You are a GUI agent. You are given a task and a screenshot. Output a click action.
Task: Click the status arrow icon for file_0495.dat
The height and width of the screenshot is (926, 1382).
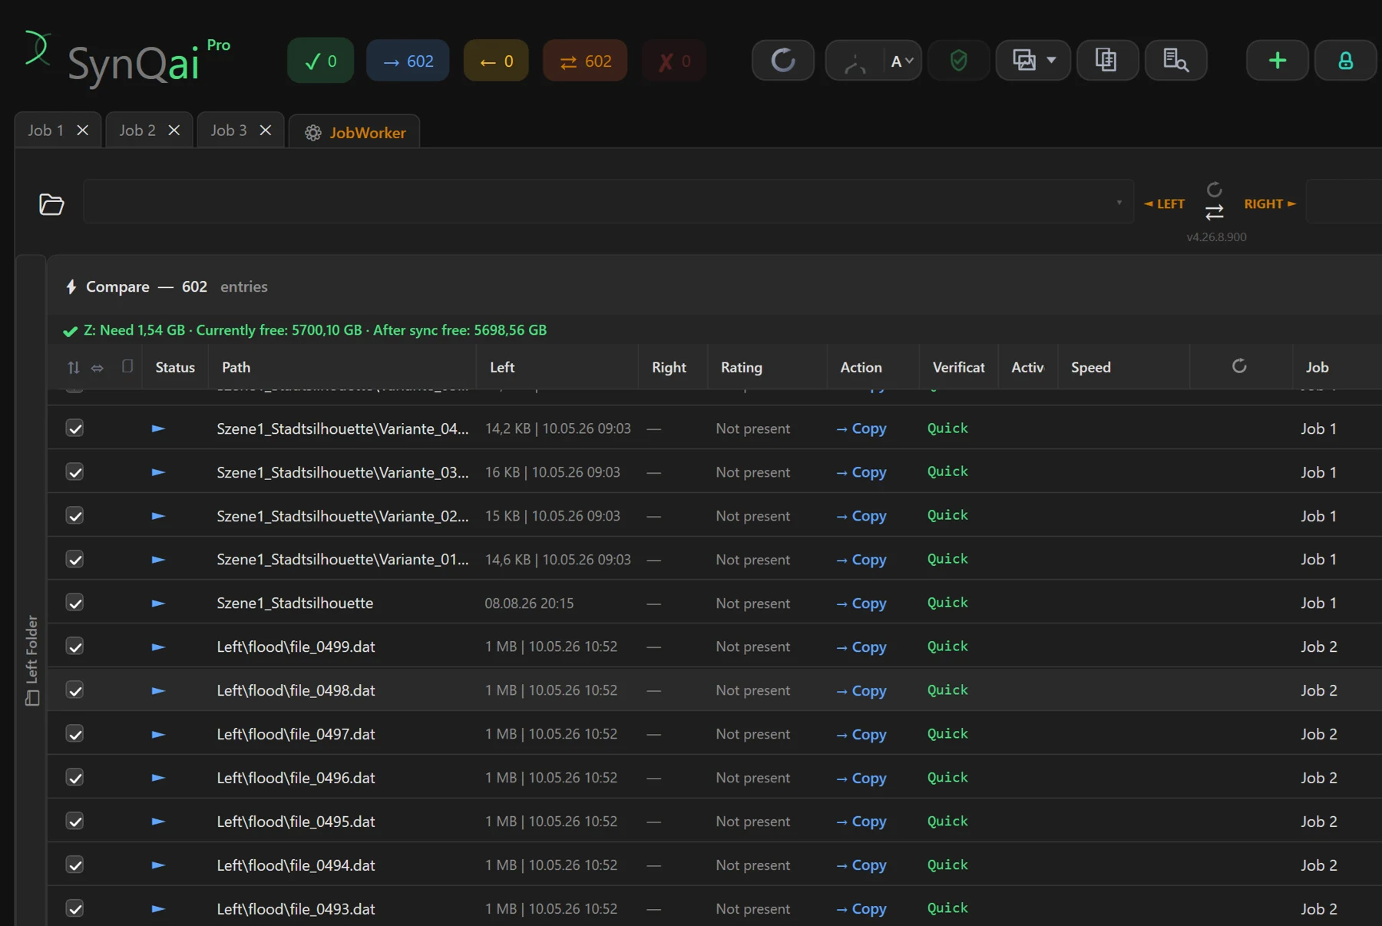pos(158,822)
